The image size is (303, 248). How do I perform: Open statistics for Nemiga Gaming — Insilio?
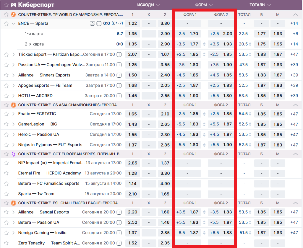[119, 233]
